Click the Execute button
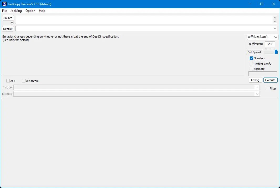 click(x=270, y=80)
